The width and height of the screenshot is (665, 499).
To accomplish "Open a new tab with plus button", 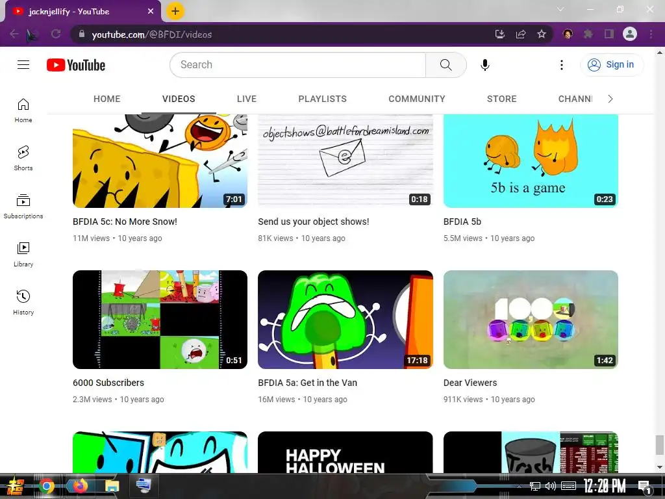I will coord(175,11).
